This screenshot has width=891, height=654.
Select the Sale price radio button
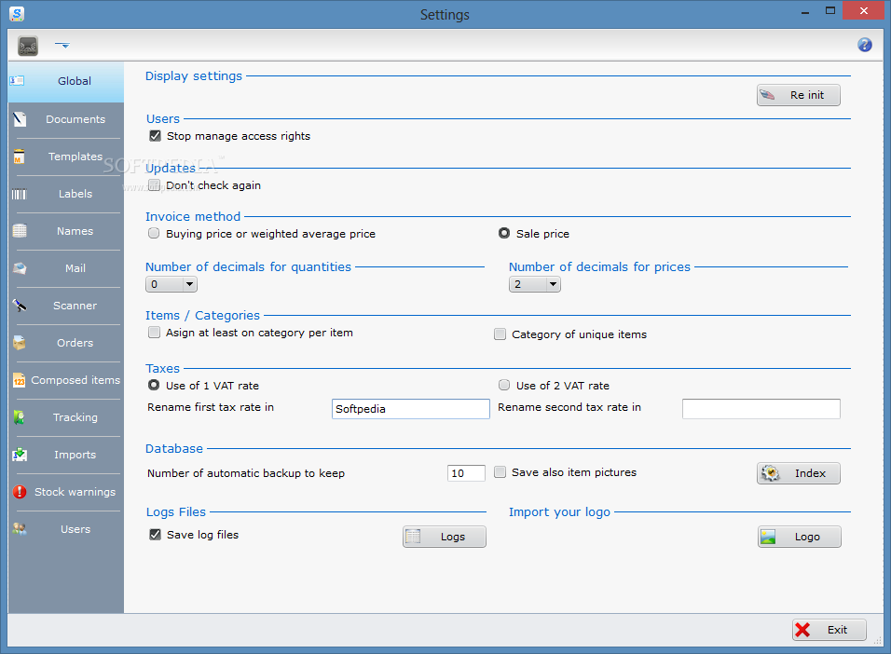pos(504,233)
